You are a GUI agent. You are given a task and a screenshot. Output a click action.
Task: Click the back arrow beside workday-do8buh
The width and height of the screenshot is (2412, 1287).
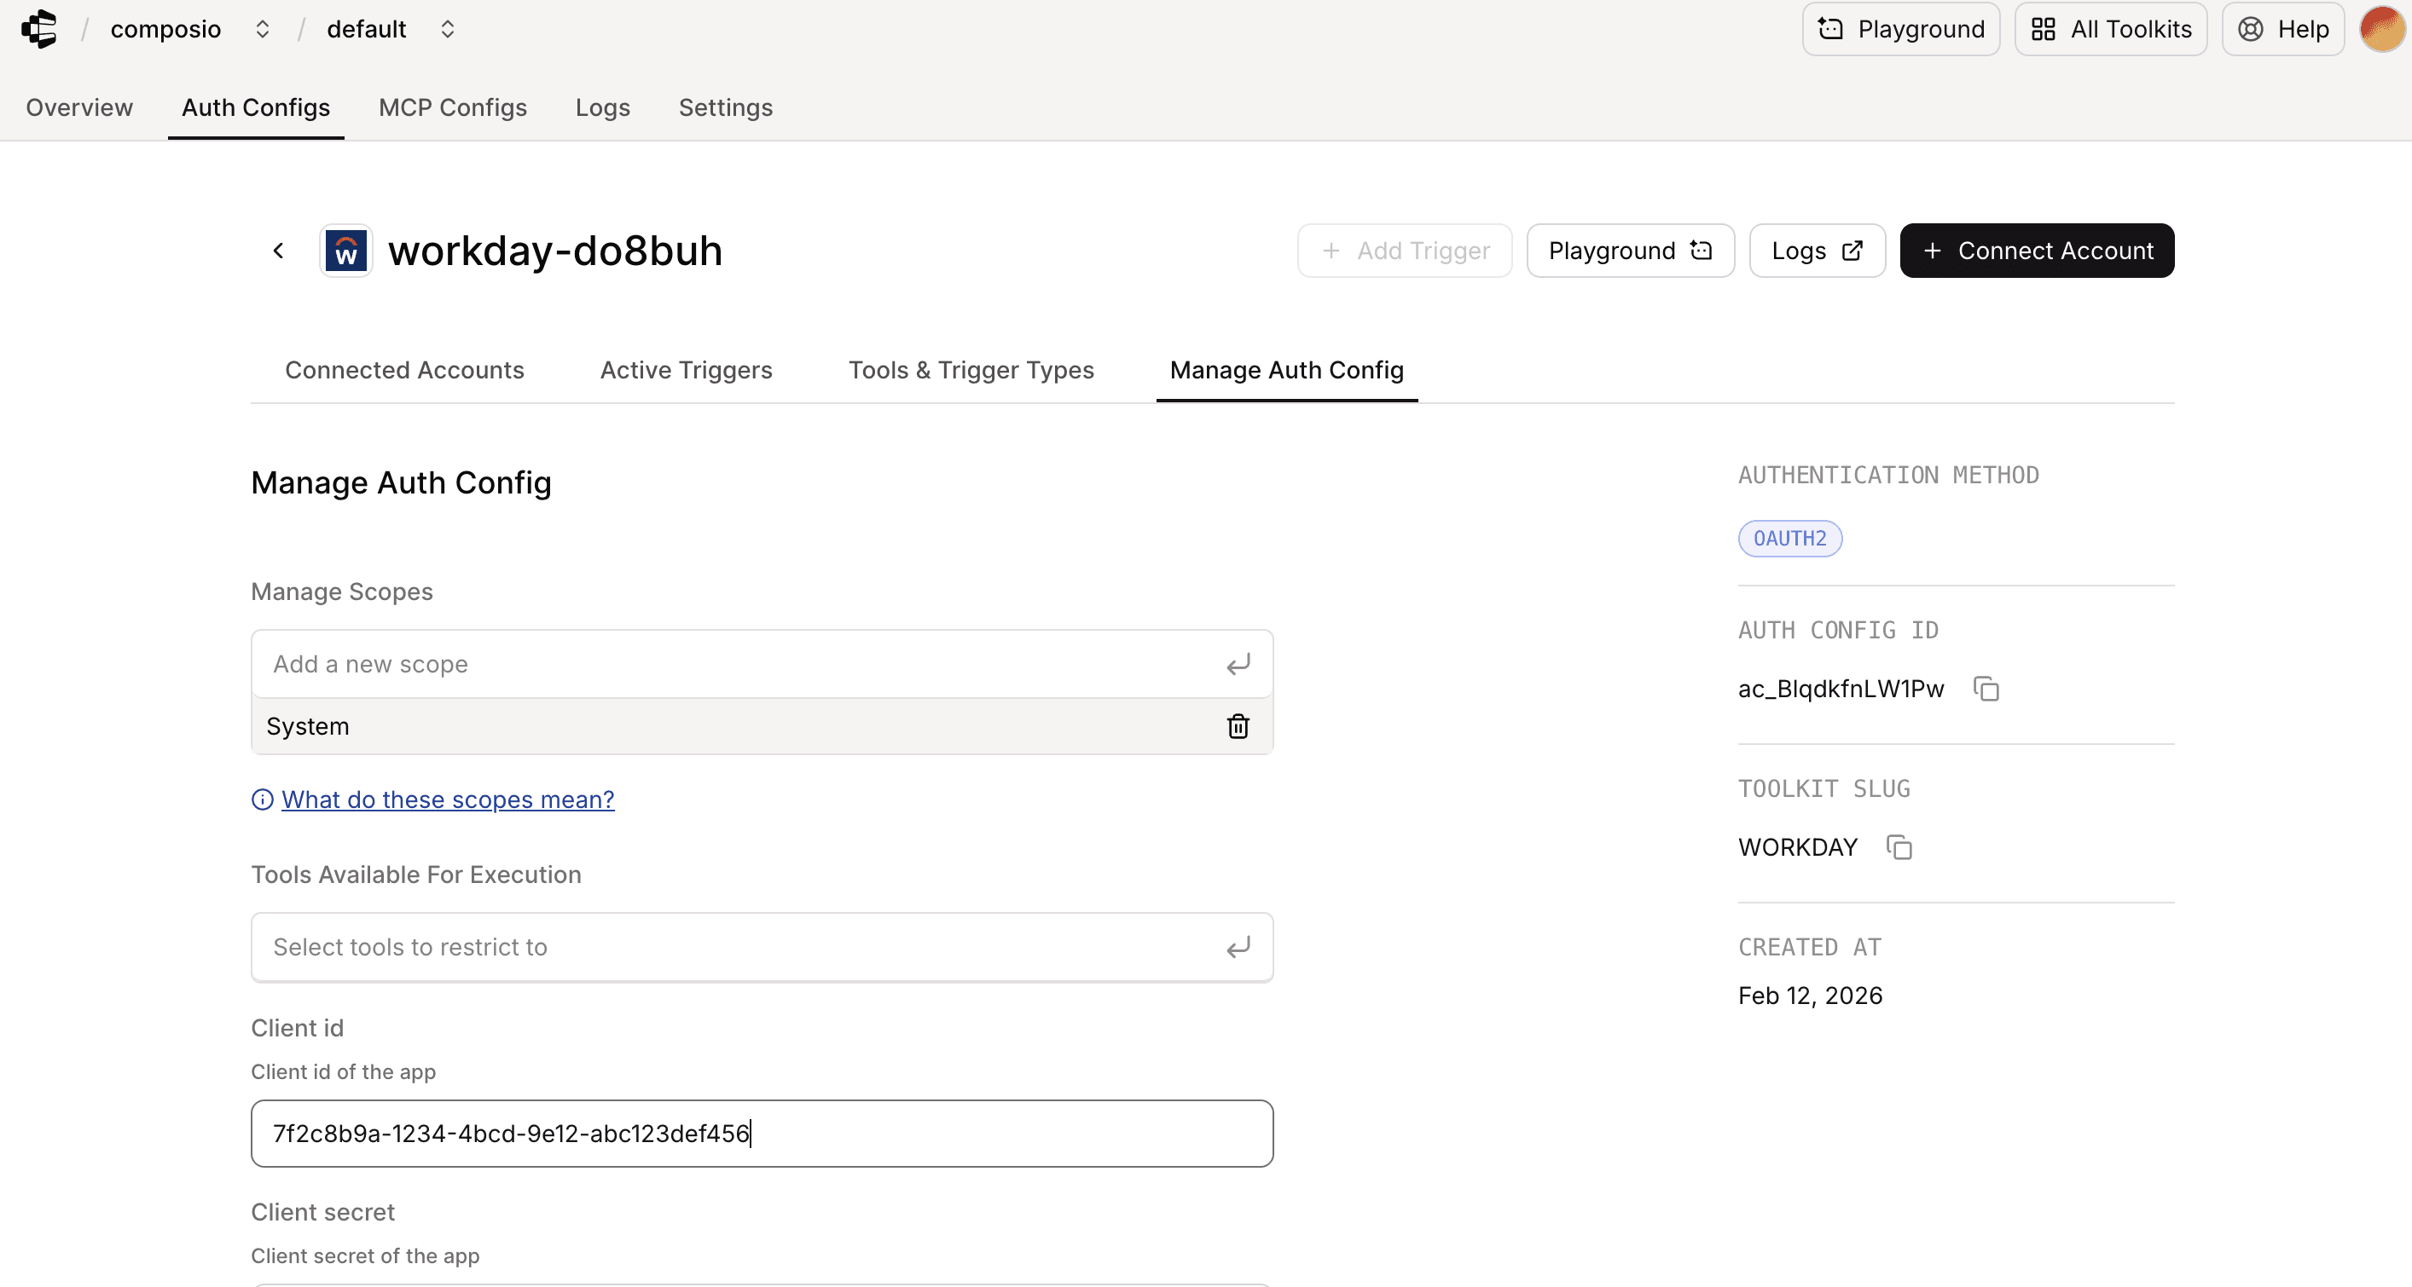point(278,251)
